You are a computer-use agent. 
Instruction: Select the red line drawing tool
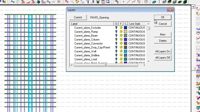128,2
